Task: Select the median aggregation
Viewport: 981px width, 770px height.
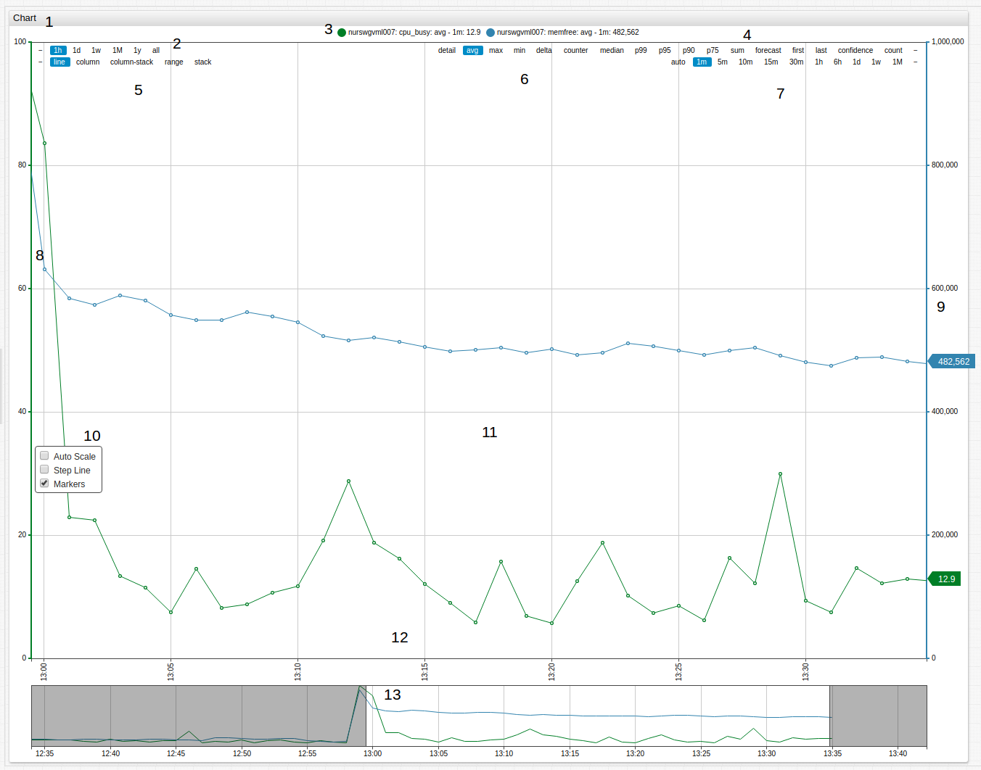Action: (612, 50)
